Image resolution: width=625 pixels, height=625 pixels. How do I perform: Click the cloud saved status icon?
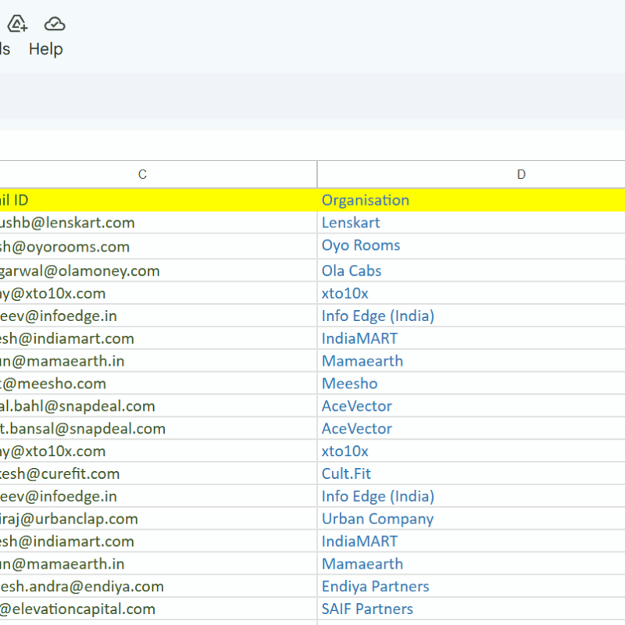(55, 24)
